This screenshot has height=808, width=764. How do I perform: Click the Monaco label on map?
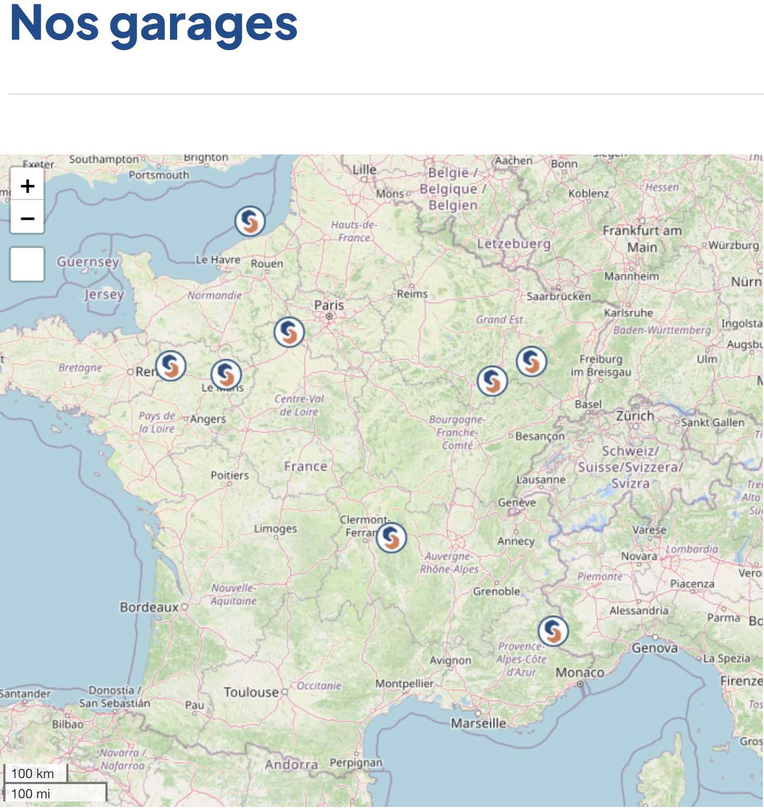[x=580, y=673]
